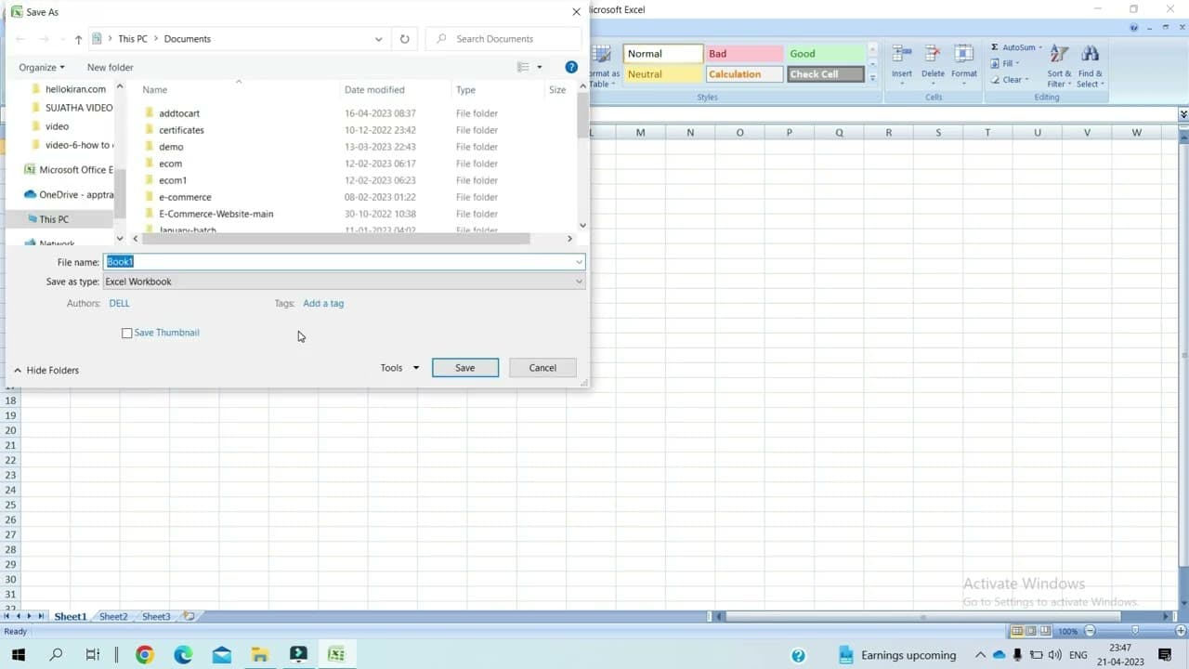Image resolution: width=1189 pixels, height=669 pixels.
Task: Click the DELL author link
Action: click(119, 303)
